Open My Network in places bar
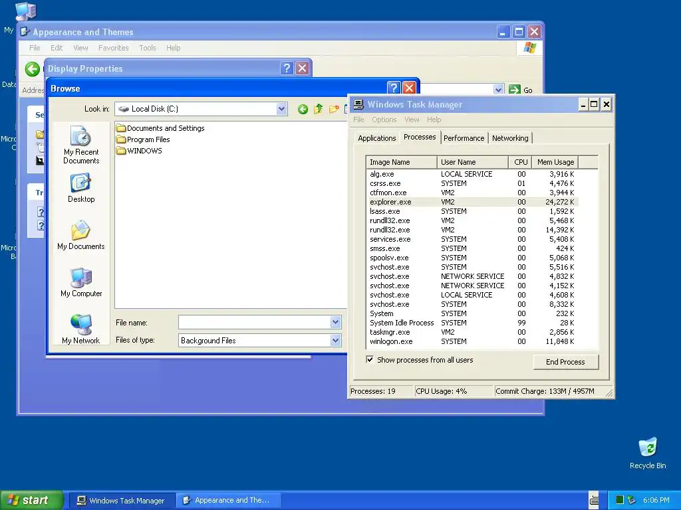681x510 pixels. (x=80, y=329)
